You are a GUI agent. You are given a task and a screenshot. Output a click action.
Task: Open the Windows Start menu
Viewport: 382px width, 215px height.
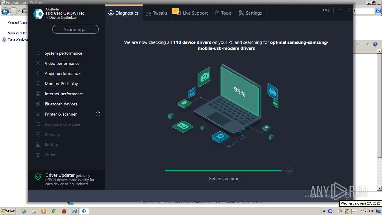pyautogui.click(x=8, y=211)
